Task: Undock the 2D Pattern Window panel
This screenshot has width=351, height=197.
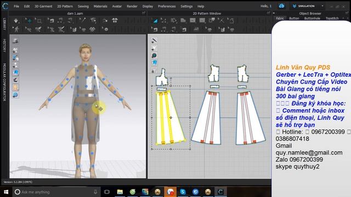Action: [268, 13]
